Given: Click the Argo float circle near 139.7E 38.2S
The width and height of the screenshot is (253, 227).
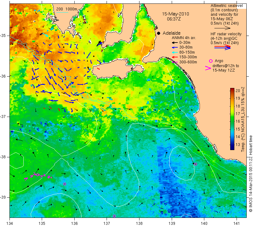Looking at the screenshot, I should coord(195,164).
